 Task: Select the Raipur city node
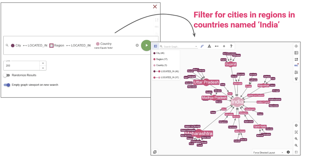coord(260,114)
